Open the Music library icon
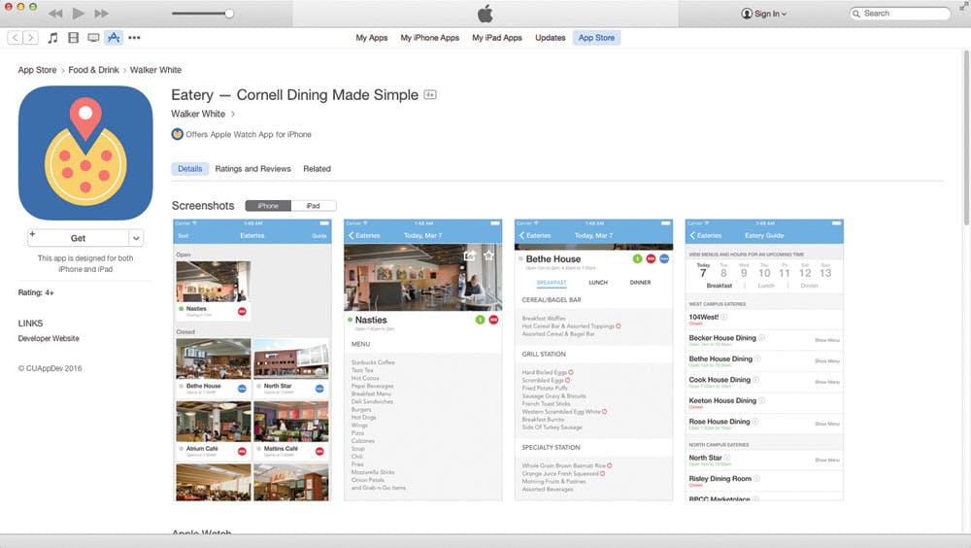This screenshot has height=548, width=971. tap(53, 38)
